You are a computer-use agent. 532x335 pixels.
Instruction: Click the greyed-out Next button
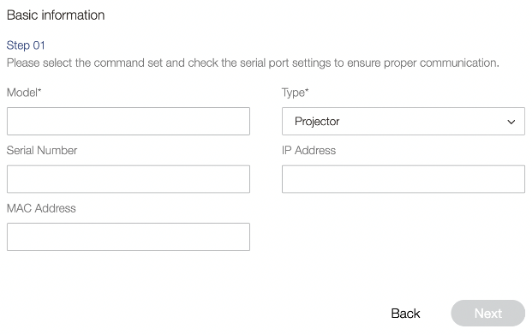tap(488, 314)
